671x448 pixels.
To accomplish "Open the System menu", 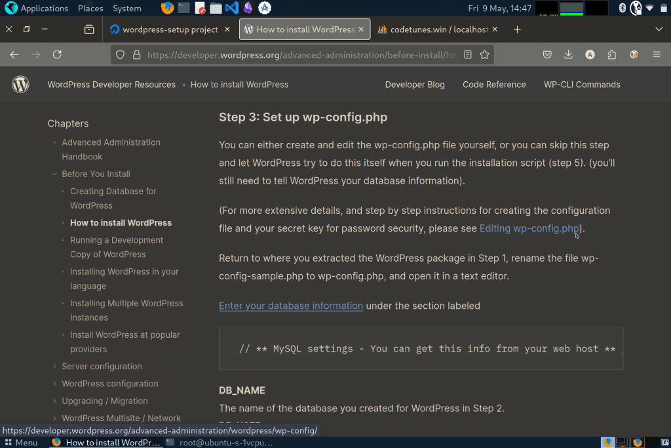I will click(126, 8).
